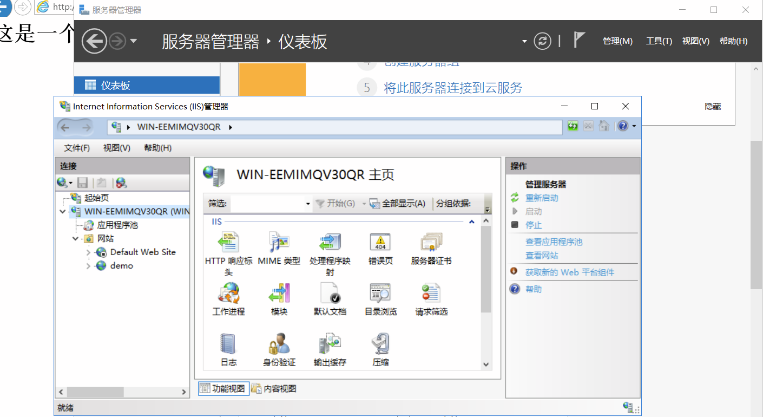Click 停止 action link
This screenshot has height=417, width=763.
[x=534, y=225]
